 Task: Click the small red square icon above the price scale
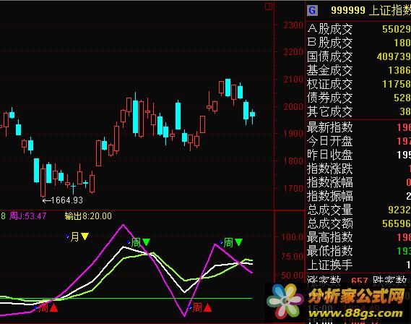269,7
